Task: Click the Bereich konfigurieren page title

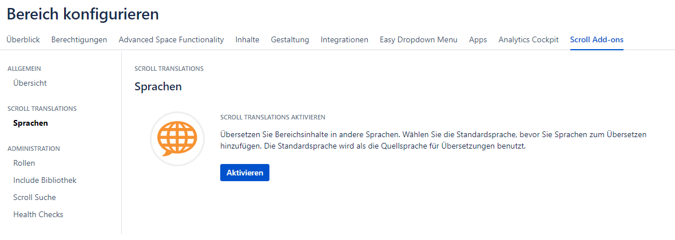Action: click(83, 14)
